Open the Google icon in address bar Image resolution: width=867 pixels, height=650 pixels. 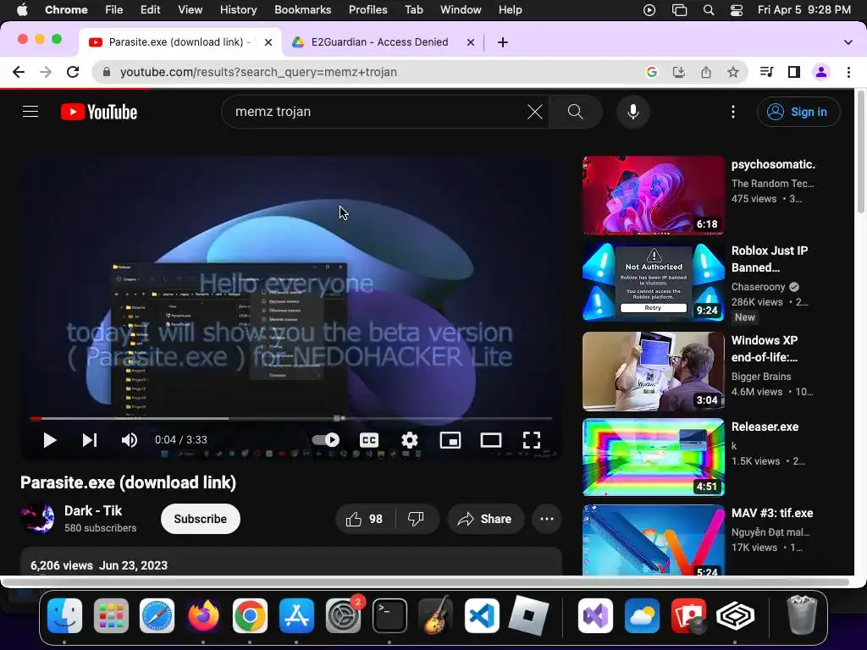coord(652,72)
